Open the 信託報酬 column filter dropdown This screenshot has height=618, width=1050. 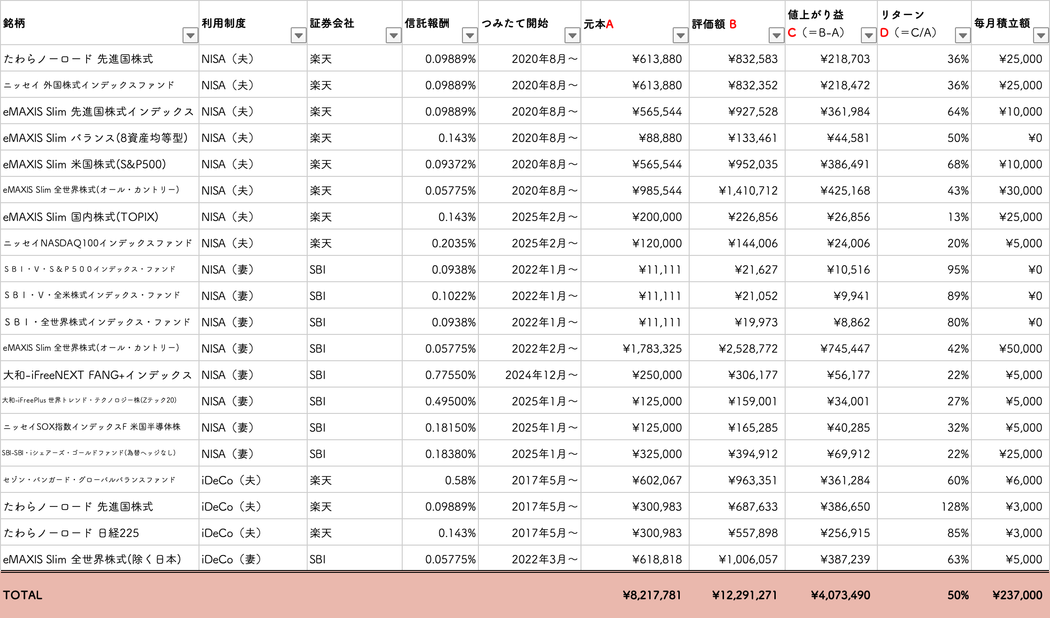pyautogui.click(x=469, y=35)
